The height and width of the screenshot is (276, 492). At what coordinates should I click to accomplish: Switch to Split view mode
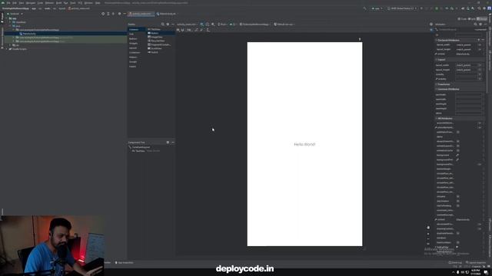(x=472, y=19)
